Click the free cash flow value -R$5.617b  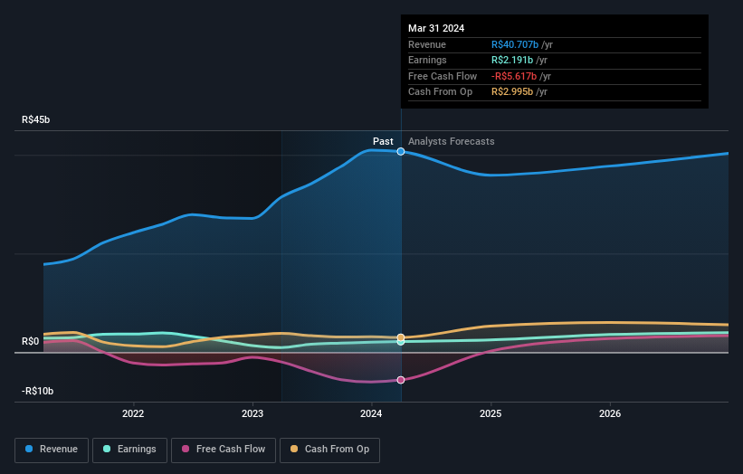pyautogui.click(x=514, y=76)
